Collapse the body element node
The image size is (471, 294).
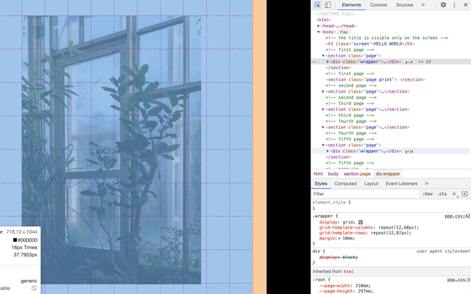tap(319, 32)
